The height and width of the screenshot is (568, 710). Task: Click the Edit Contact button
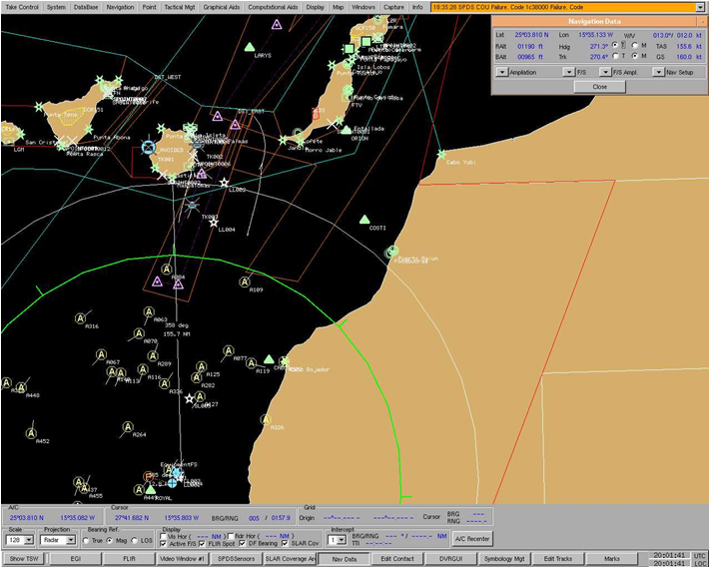(x=397, y=558)
